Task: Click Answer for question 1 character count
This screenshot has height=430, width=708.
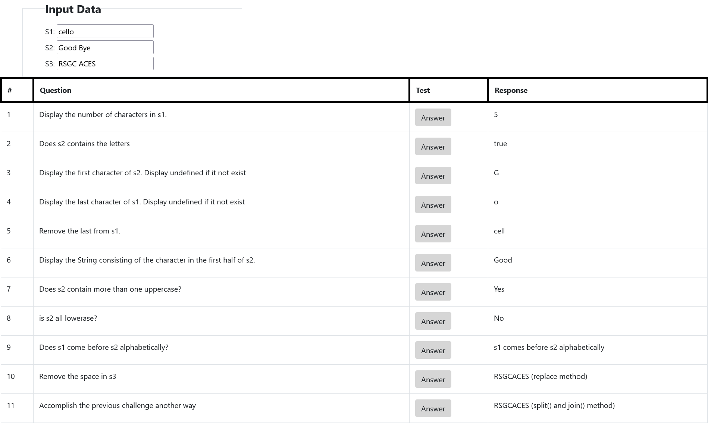Action: [x=433, y=117]
